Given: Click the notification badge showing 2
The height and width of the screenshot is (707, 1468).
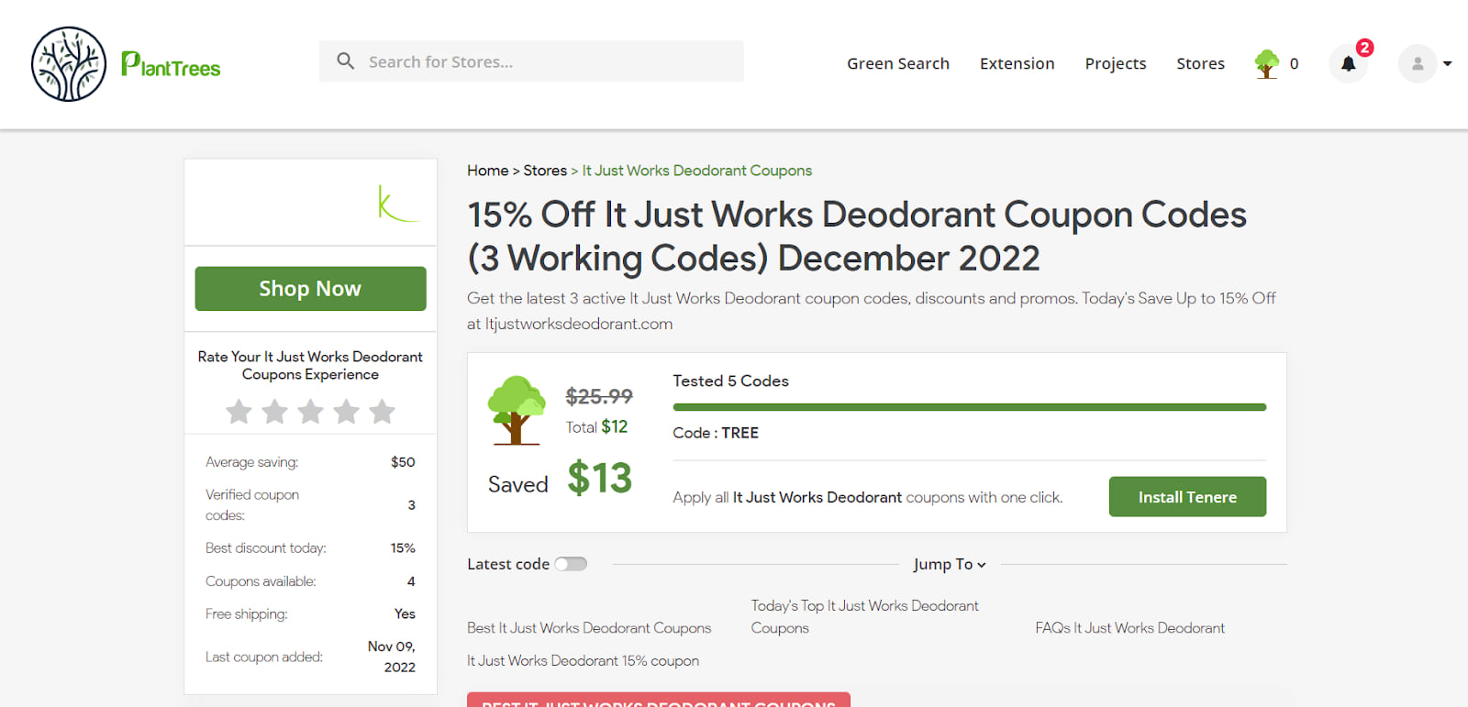Looking at the screenshot, I should (1365, 48).
